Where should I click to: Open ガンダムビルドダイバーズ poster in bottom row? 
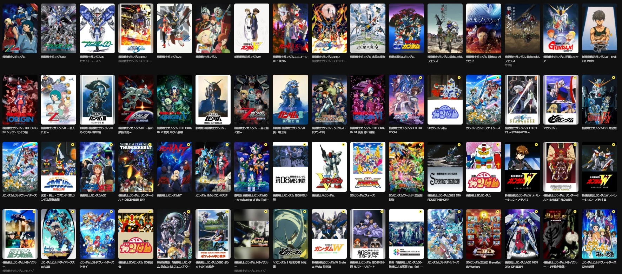445,234
